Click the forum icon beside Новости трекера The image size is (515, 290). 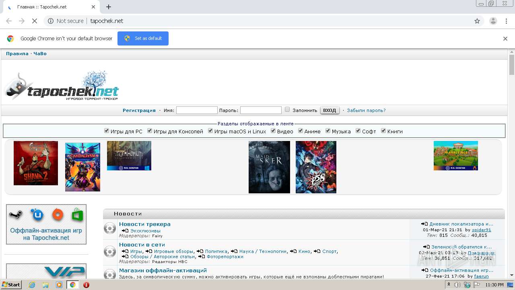(110, 229)
